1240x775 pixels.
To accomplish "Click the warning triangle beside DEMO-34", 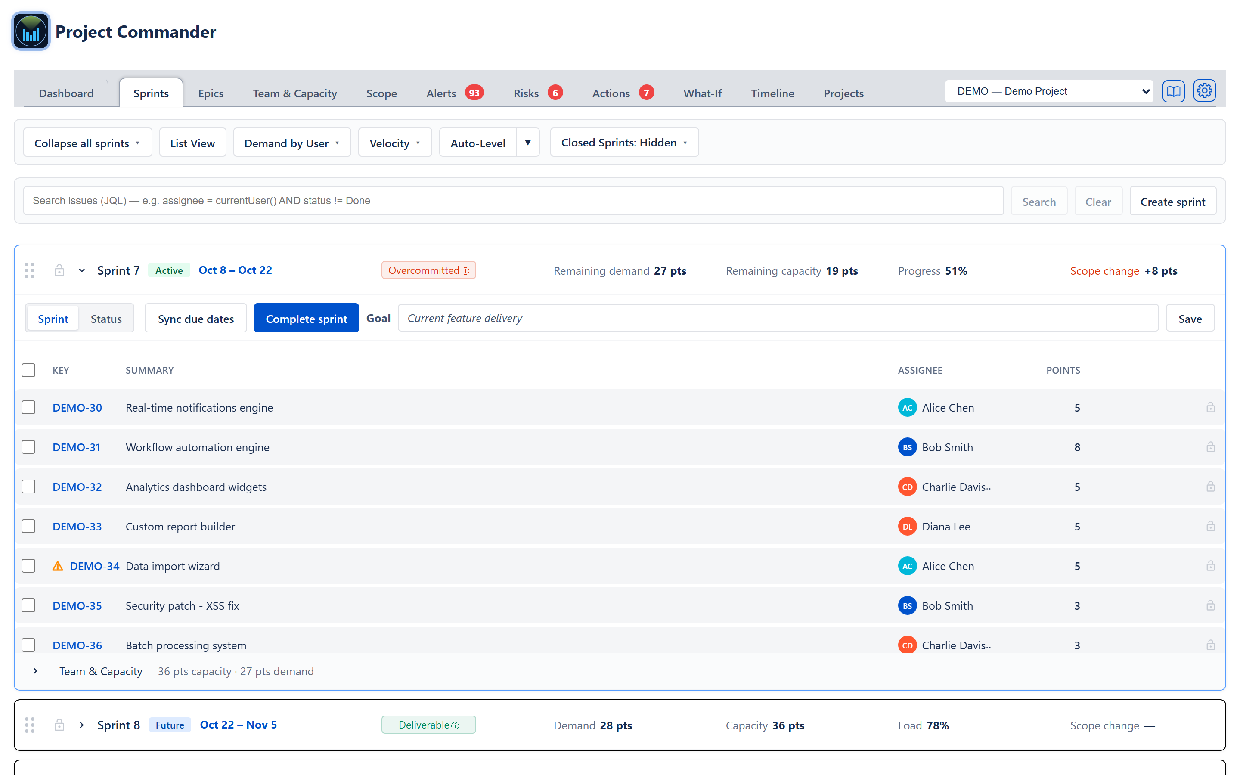I will [x=58, y=566].
